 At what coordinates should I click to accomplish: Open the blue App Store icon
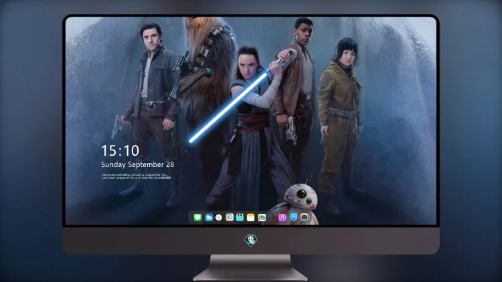[x=294, y=217]
